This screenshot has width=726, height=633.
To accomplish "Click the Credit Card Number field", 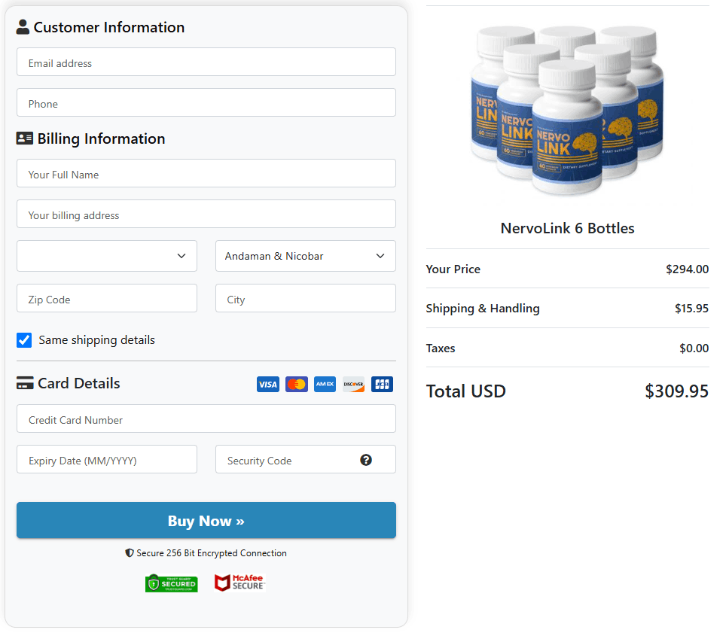I will pyautogui.click(x=206, y=418).
